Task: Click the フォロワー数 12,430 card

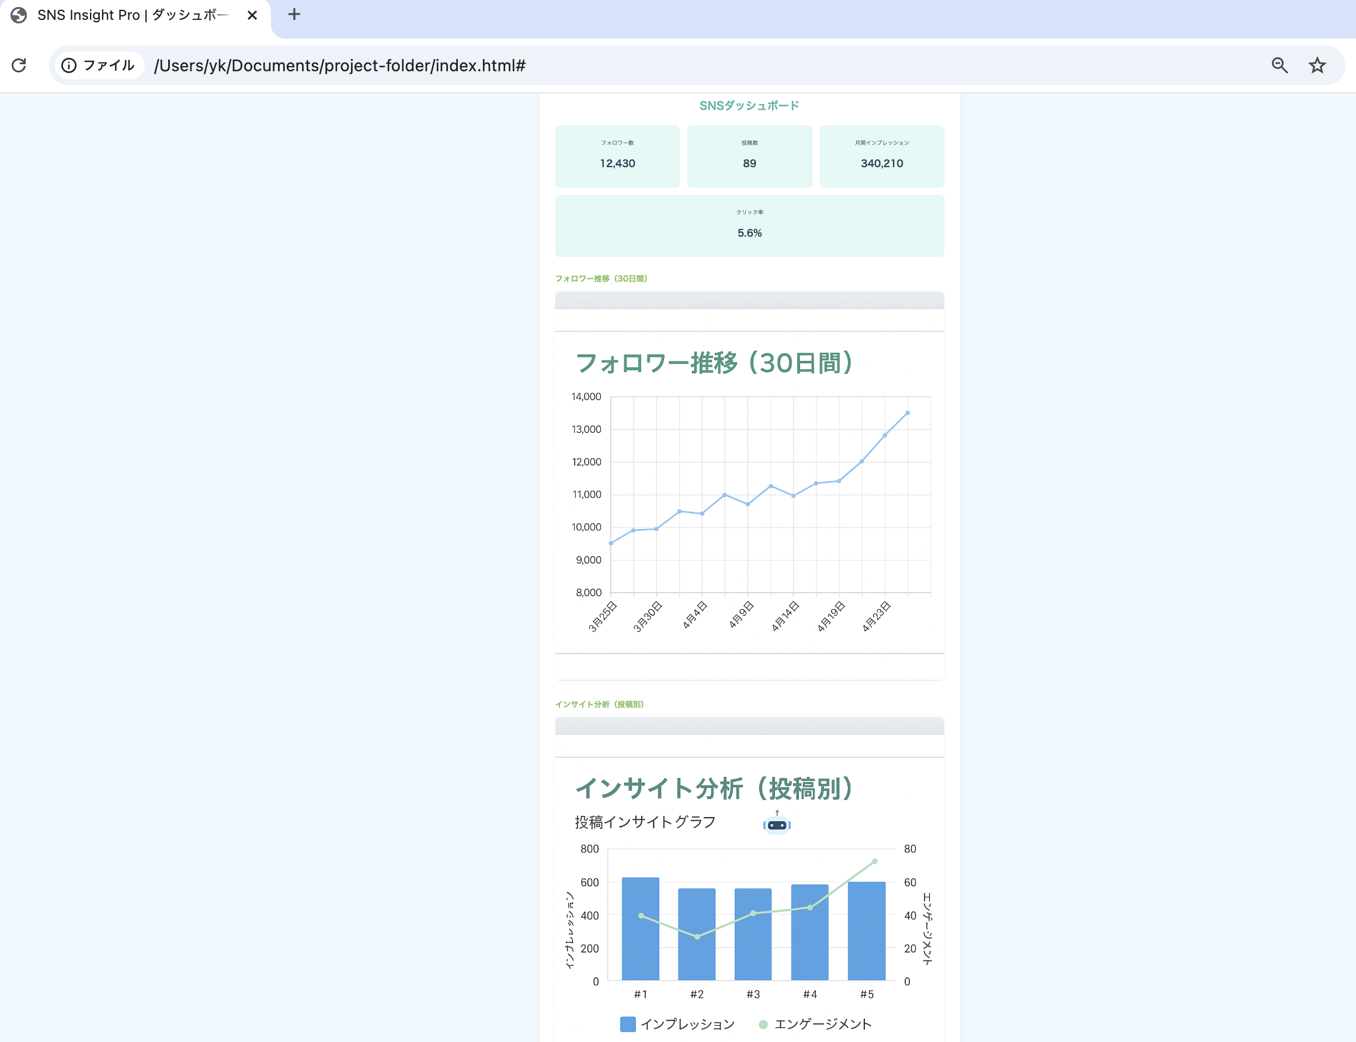Action: 617,157
